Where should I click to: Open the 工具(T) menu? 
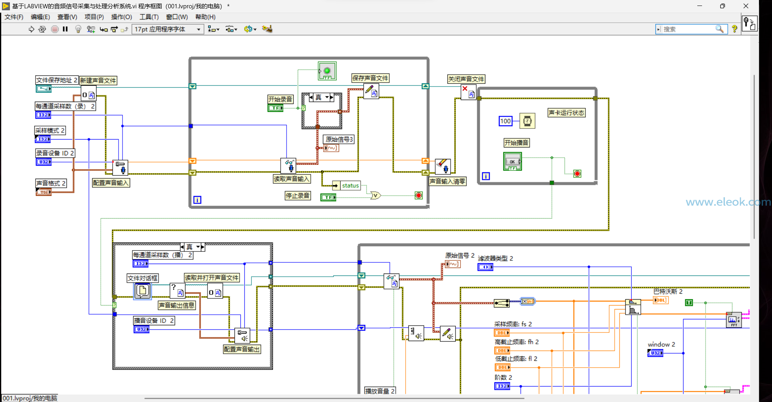click(x=149, y=17)
